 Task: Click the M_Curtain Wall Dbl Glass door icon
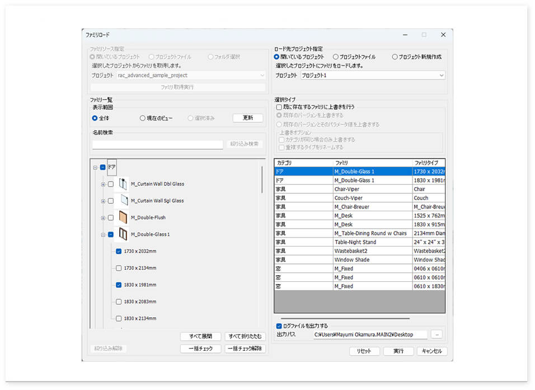point(122,184)
